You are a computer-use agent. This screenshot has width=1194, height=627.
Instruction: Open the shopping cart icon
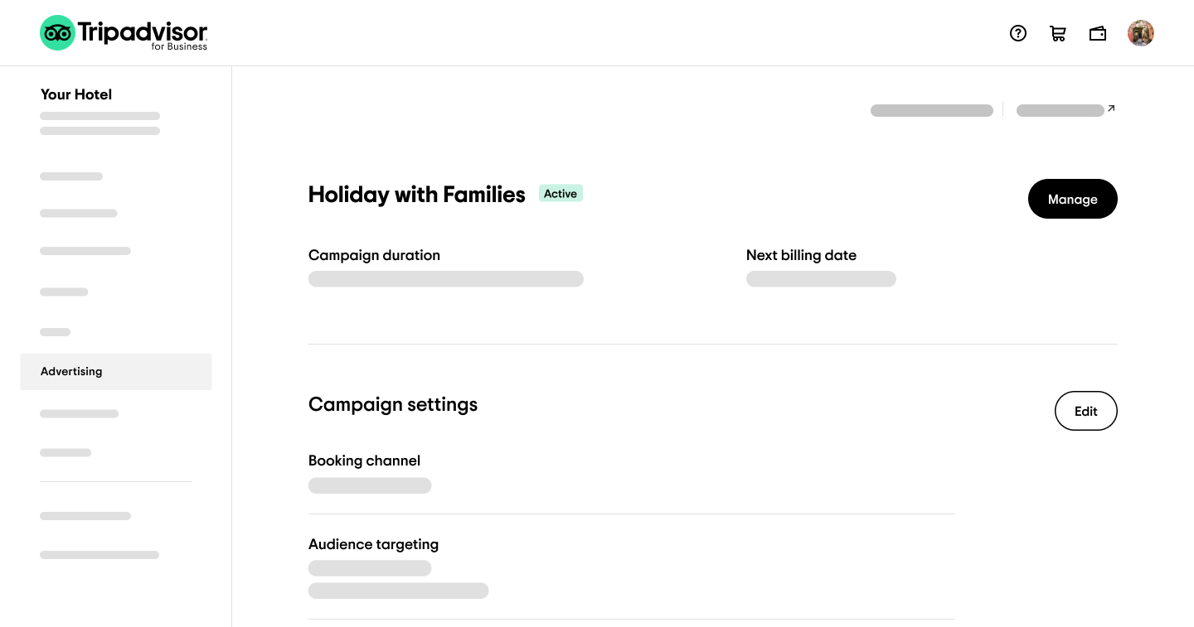tap(1058, 33)
